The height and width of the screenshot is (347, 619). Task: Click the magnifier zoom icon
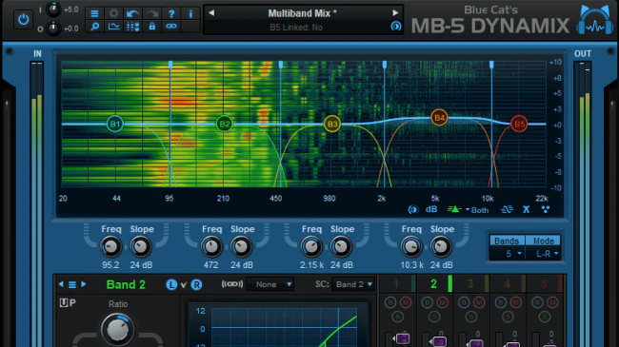click(x=94, y=27)
